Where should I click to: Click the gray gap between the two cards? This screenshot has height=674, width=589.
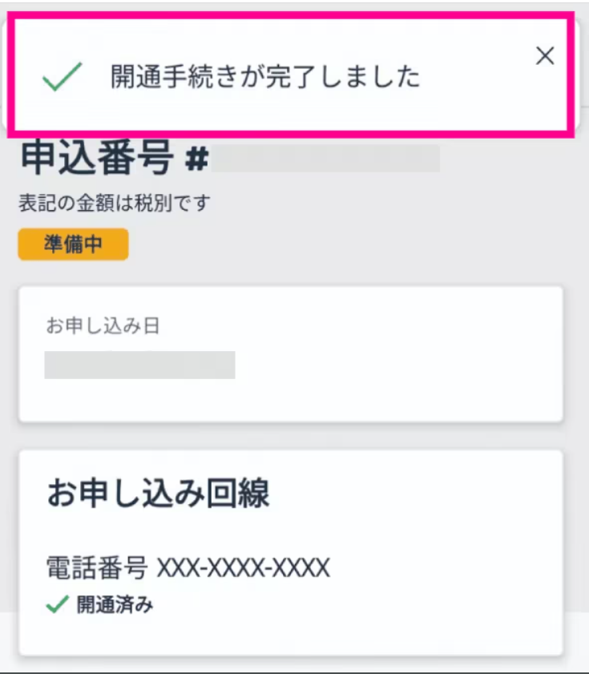coord(290,435)
